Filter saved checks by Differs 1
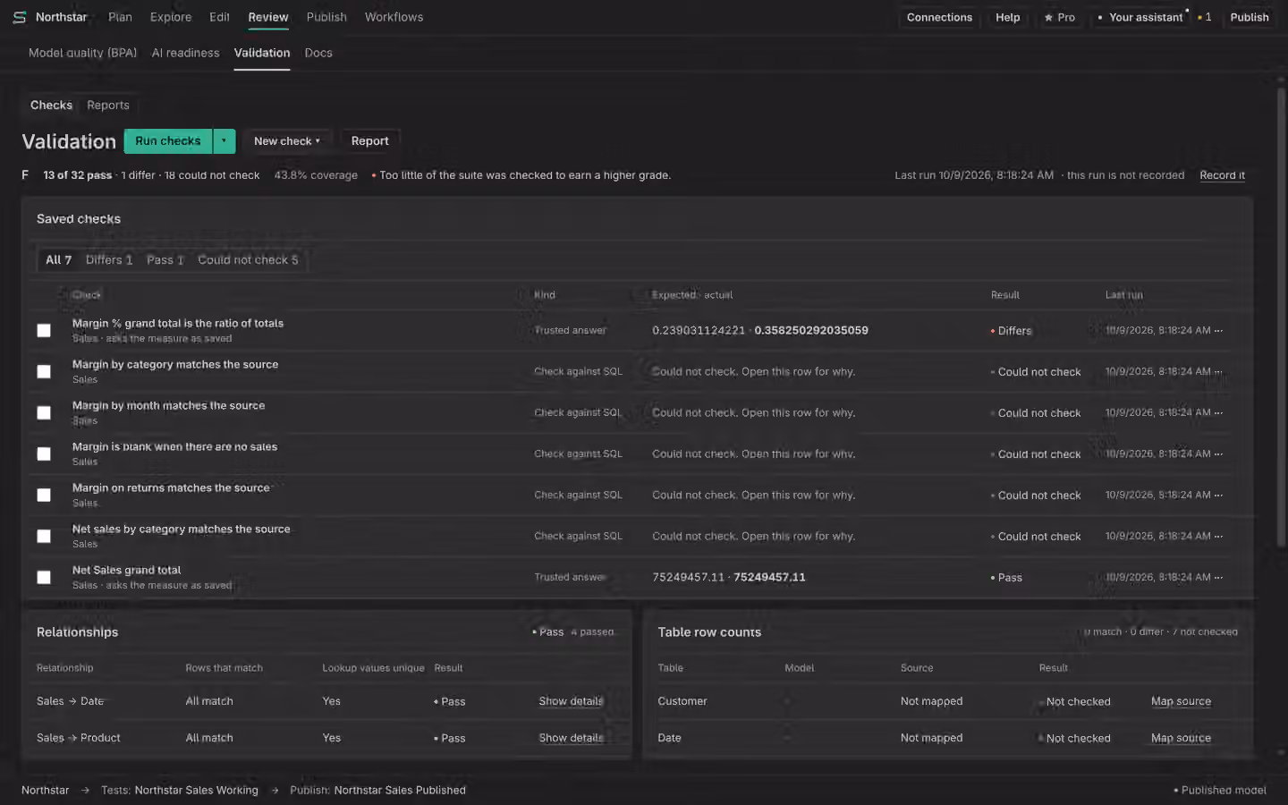 tap(109, 259)
